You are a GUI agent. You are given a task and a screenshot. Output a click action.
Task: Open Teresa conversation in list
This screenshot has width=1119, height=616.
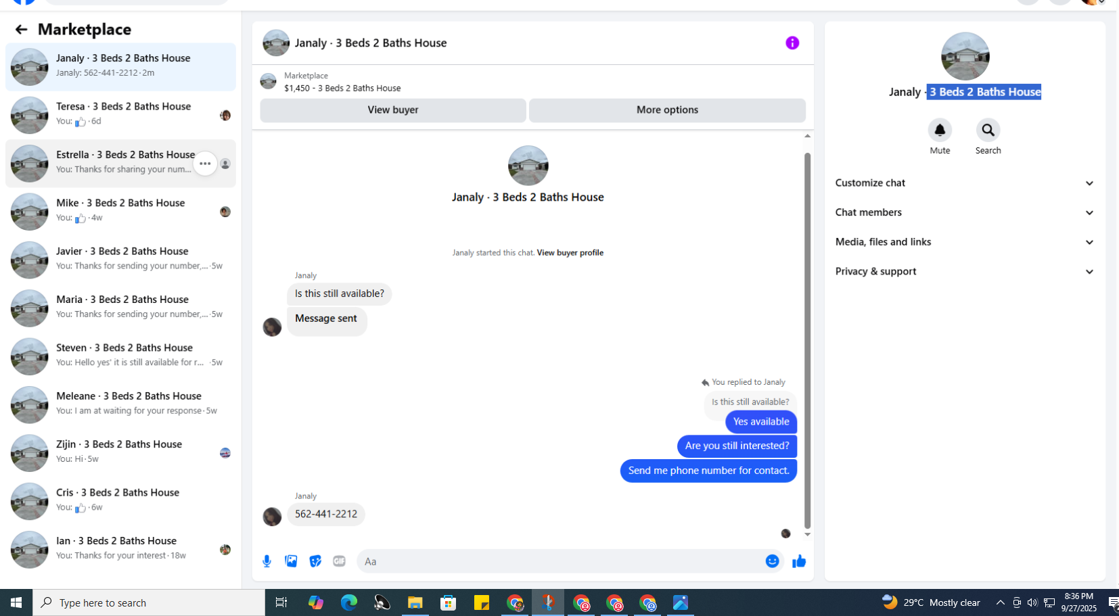[x=120, y=115]
